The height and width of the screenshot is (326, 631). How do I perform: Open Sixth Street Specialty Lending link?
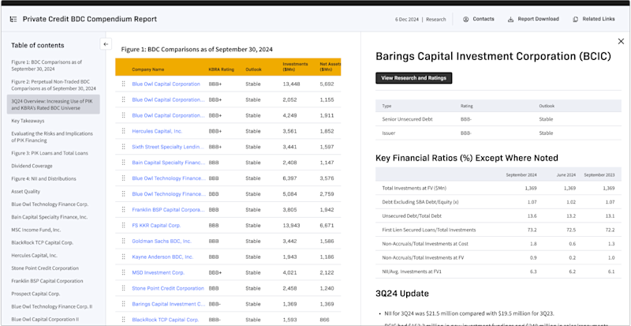(x=168, y=147)
